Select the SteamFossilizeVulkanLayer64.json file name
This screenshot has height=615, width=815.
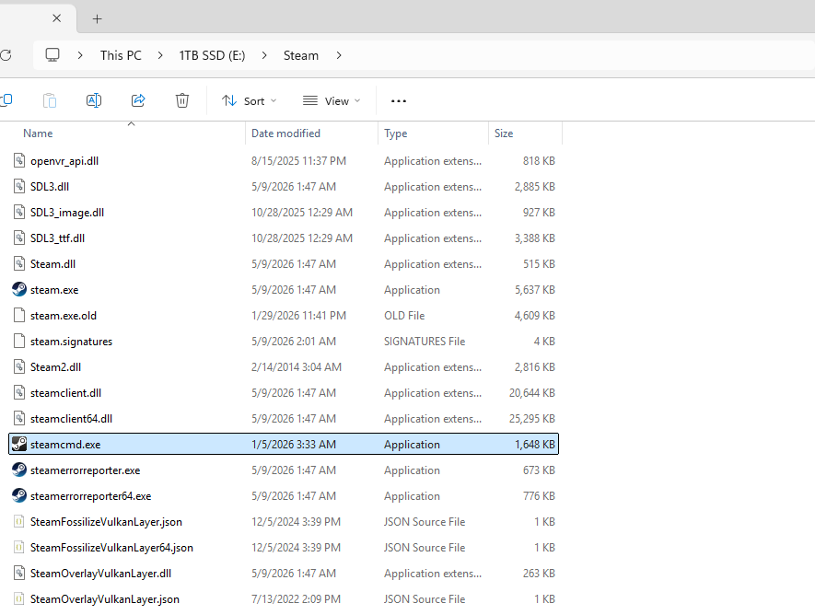(111, 548)
